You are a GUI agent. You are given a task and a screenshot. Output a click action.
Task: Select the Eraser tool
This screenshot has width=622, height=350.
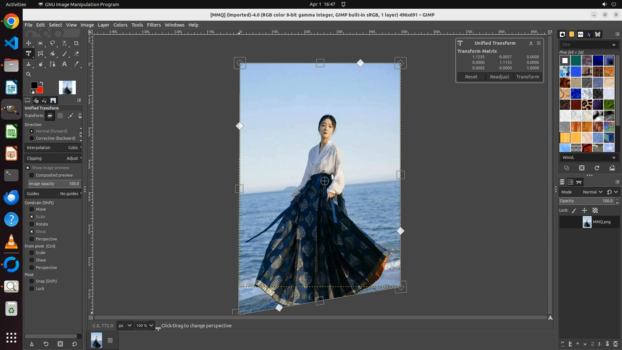pyautogui.click(x=76, y=54)
